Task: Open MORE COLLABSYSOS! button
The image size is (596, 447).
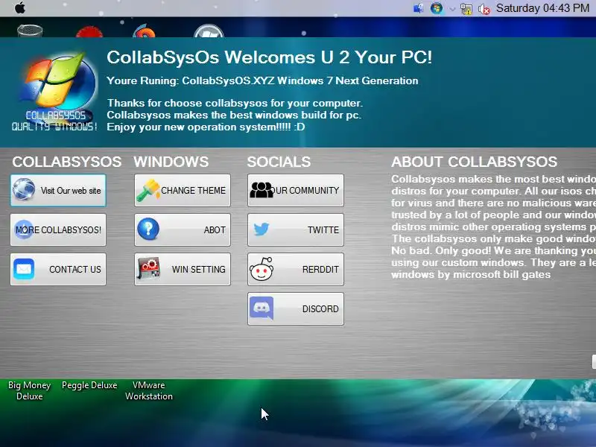Action: pos(58,230)
